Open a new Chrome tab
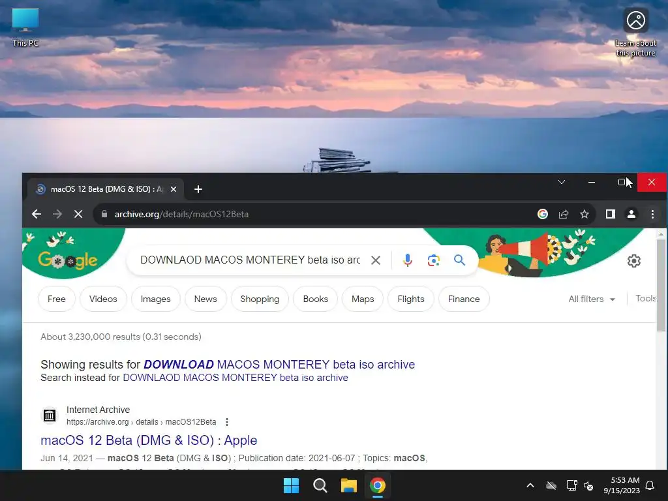This screenshot has height=501, width=668. click(x=198, y=189)
